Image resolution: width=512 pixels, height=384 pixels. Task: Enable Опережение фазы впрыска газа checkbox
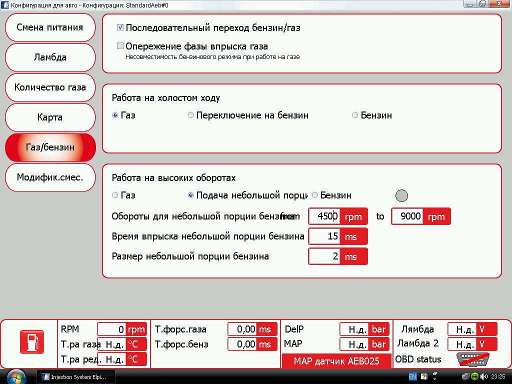click(120, 46)
